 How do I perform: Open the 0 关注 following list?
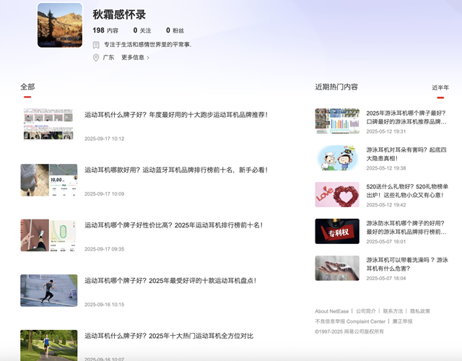click(x=142, y=30)
